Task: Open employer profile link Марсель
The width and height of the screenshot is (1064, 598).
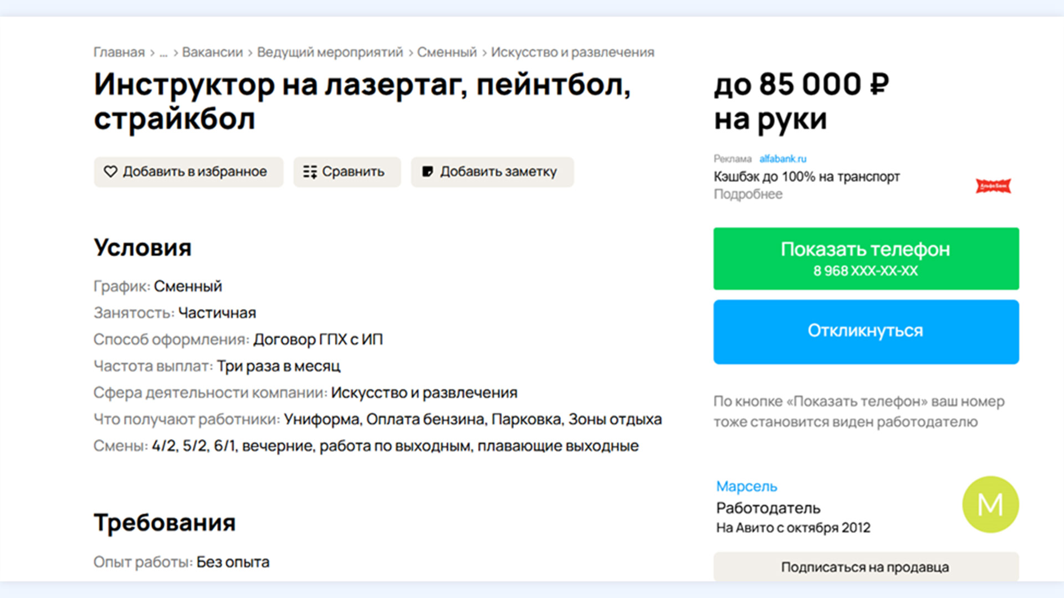Action: coord(746,486)
